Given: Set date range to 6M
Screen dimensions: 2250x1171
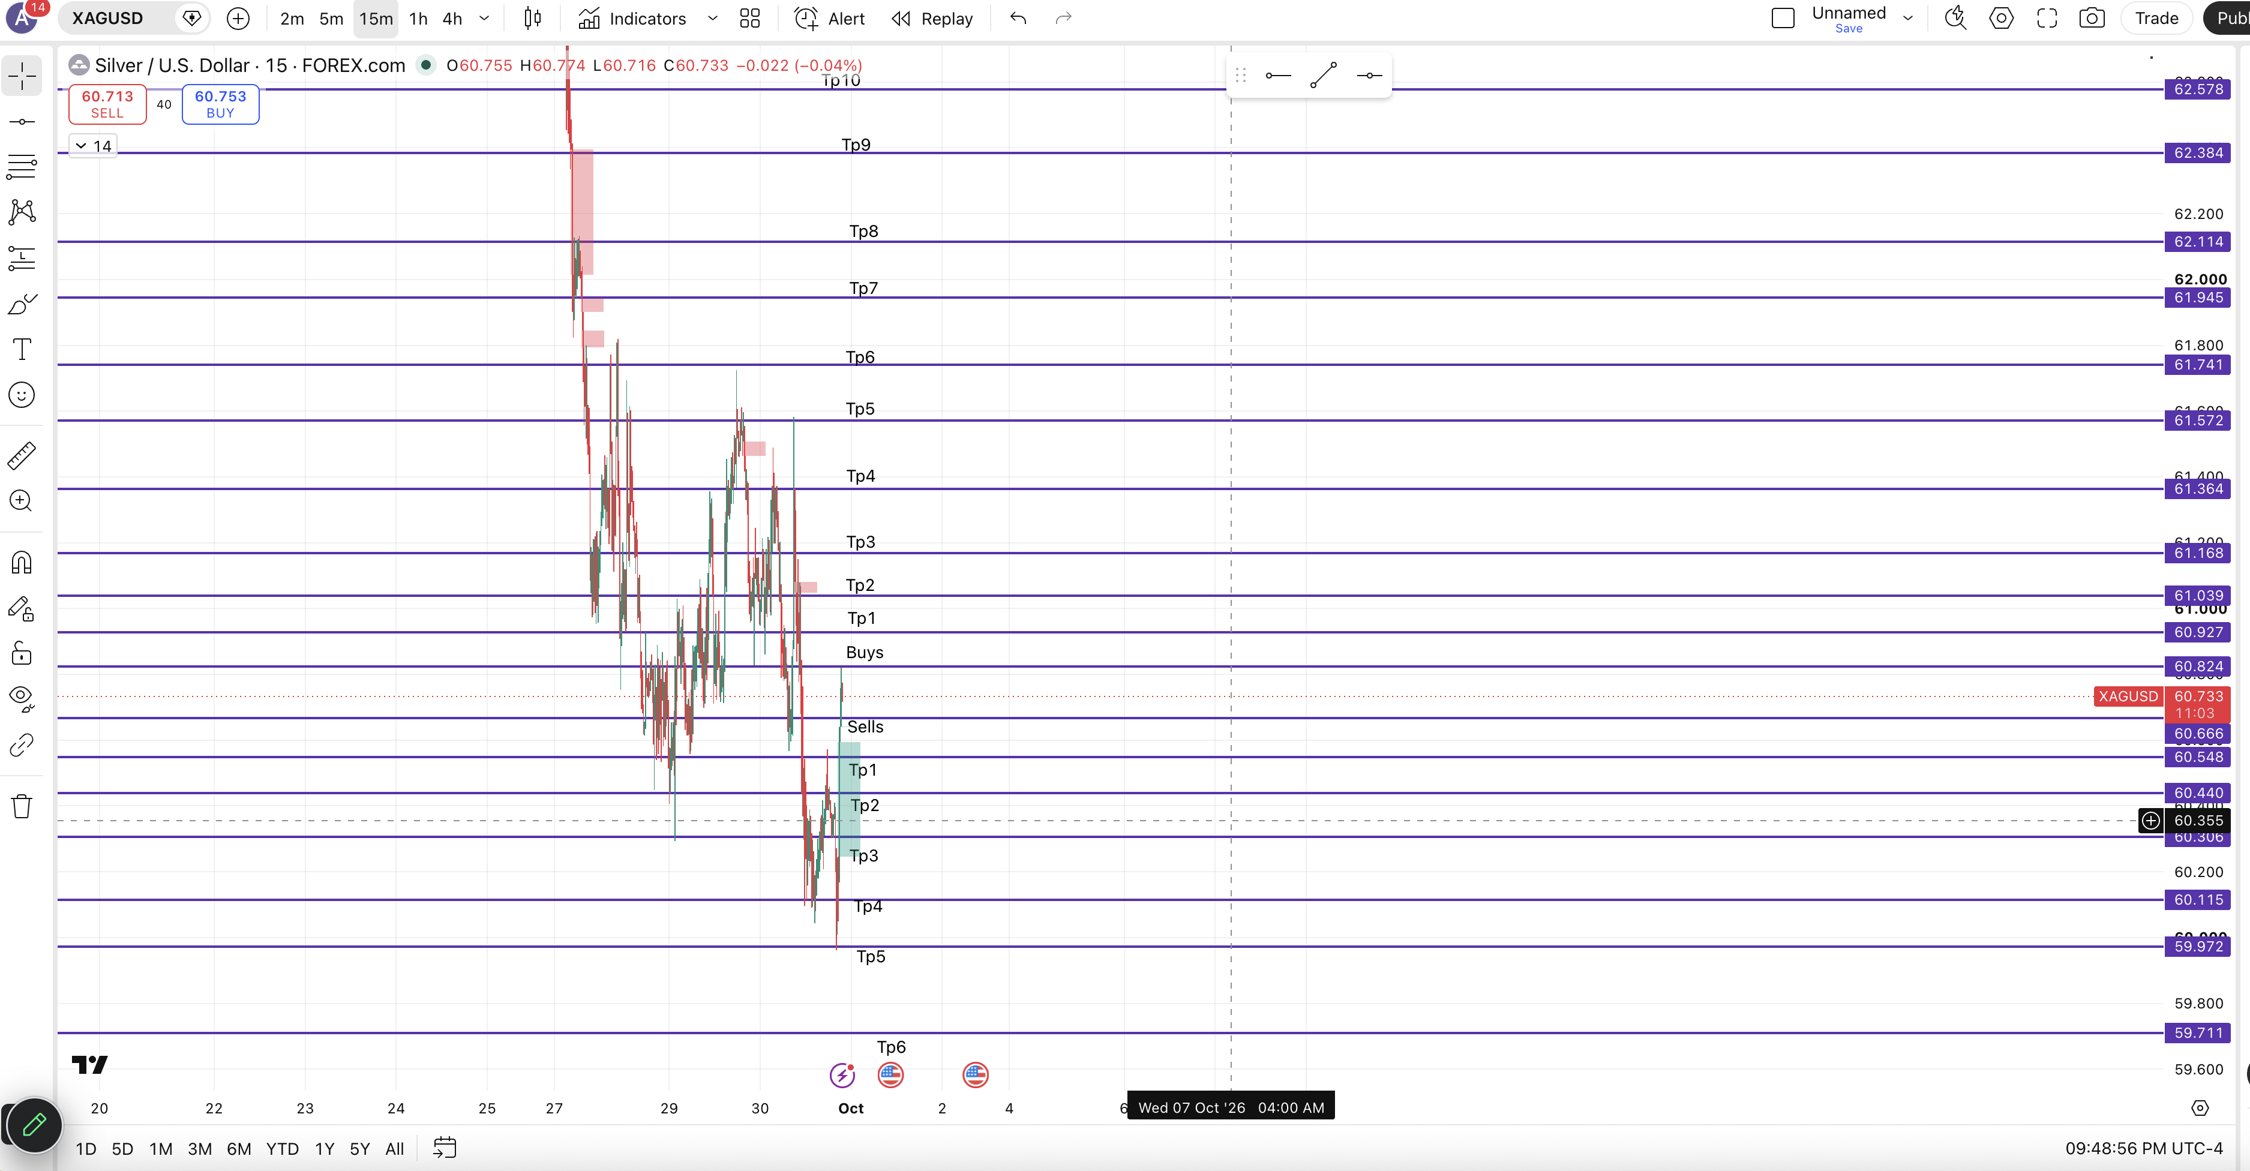Looking at the screenshot, I should pyautogui.click(x=238, y=1149).
